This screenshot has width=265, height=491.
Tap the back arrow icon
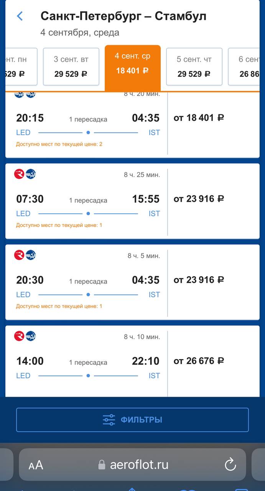click(20, 16)
